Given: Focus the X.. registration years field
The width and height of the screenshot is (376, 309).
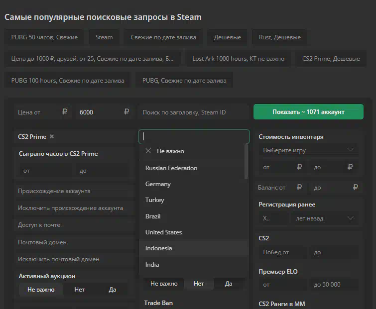Looking at the screenshot, I should 273,218.
